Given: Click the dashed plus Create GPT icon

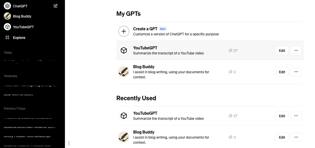Looking at the screenshot, I should [124, 31].
